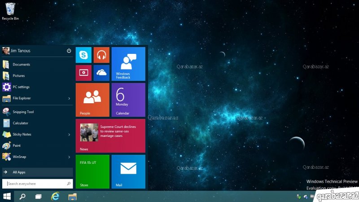This screenshot has height=202, width=359.
Task: Launch Internet Explorer from taskbar
Action: pyautogui.click(x=55, y=197)
